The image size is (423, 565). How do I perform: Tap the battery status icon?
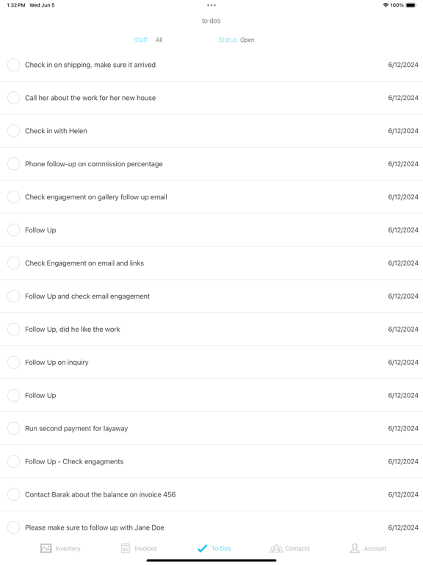click(411, 5)
